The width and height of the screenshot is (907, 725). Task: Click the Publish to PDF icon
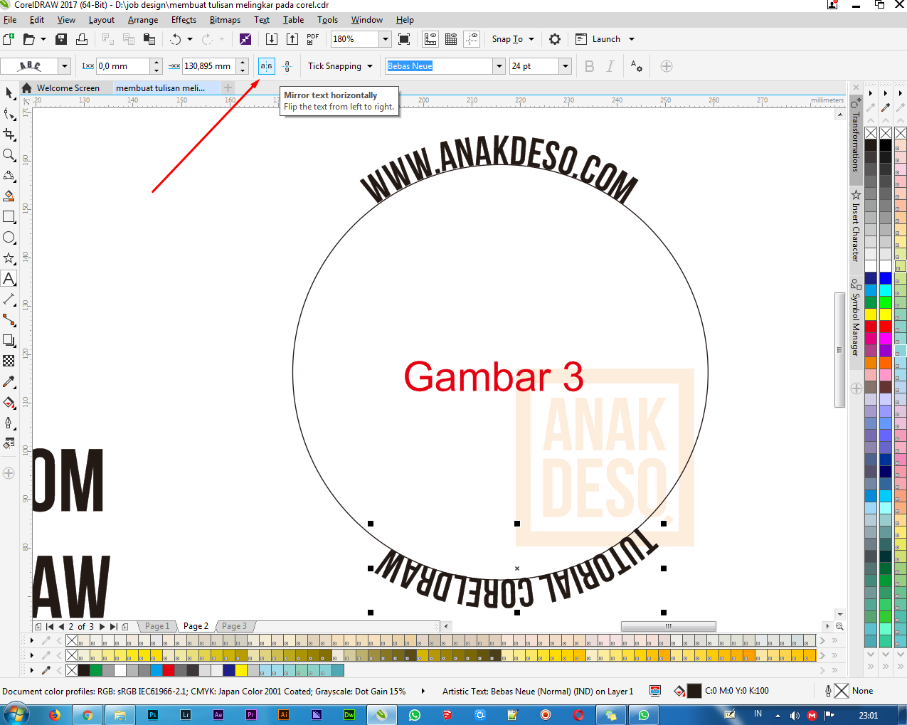[313, 39]
